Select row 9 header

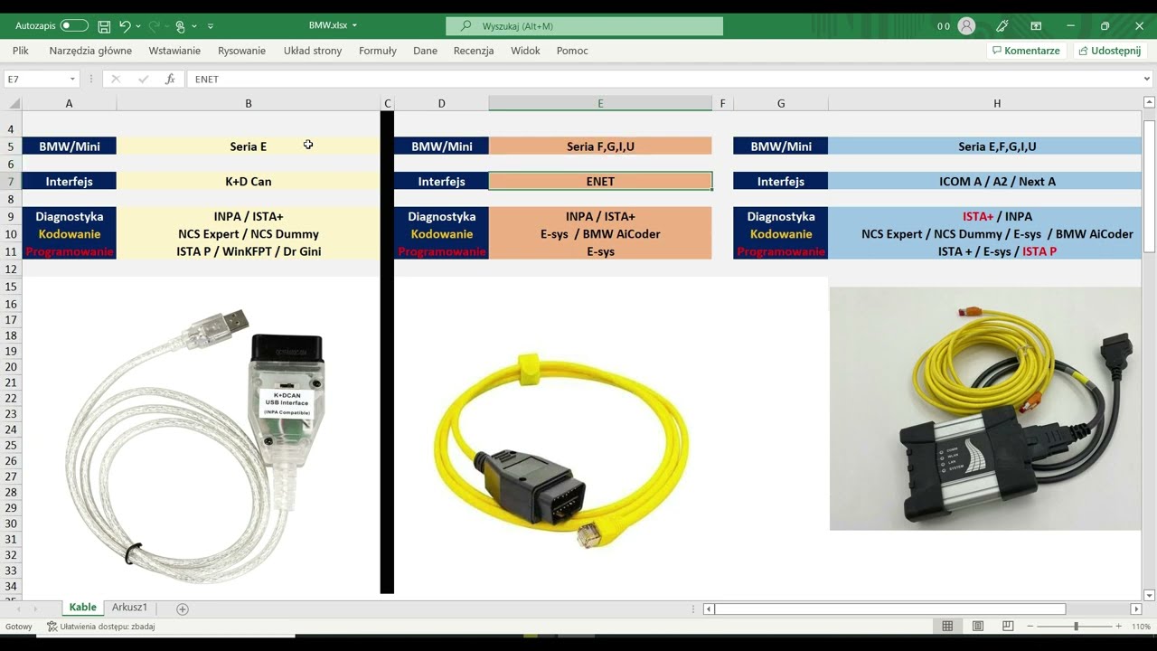pyautogui.click(x=11, y=216)
